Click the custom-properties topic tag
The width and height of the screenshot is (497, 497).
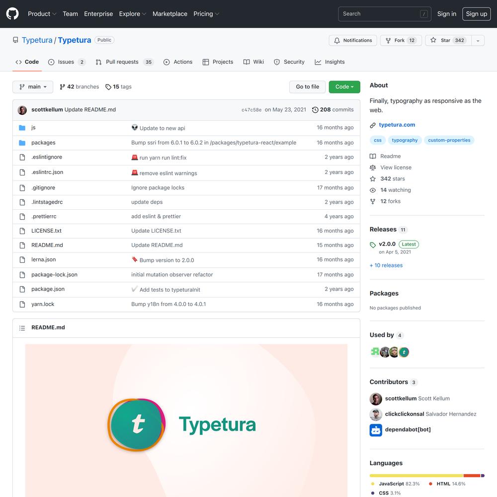(449, 141)
